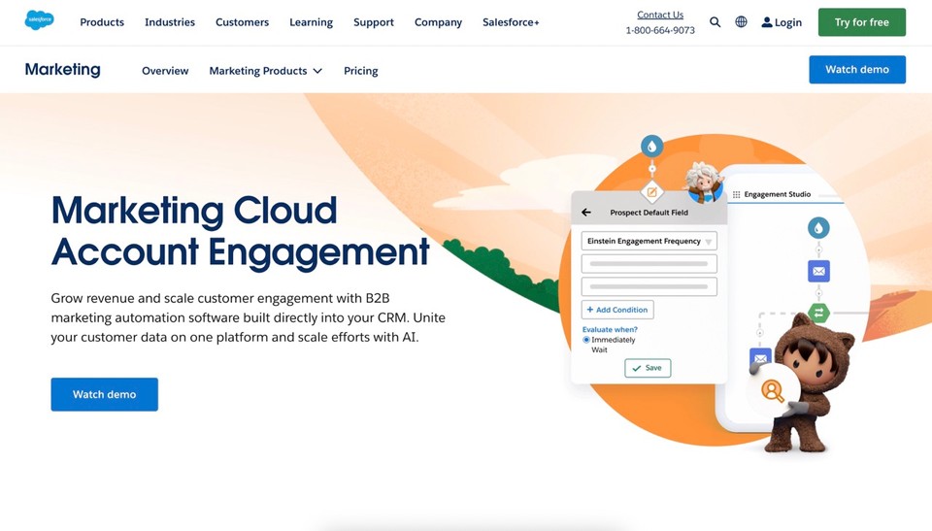This screenshot has width=932, height=531.
Task: Open the search magnifier icon
Action: (x=716, y=22)
